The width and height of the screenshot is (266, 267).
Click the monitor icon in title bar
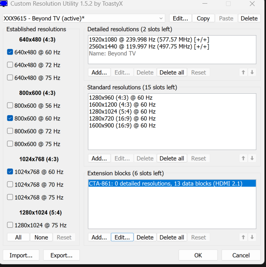[x=4, y=4]
